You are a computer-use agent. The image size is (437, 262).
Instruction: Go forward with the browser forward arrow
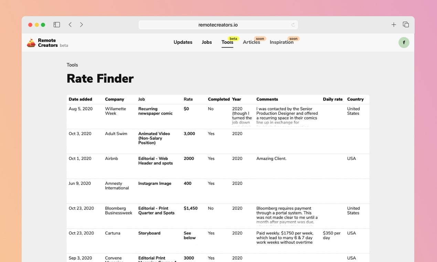point(82,25)
